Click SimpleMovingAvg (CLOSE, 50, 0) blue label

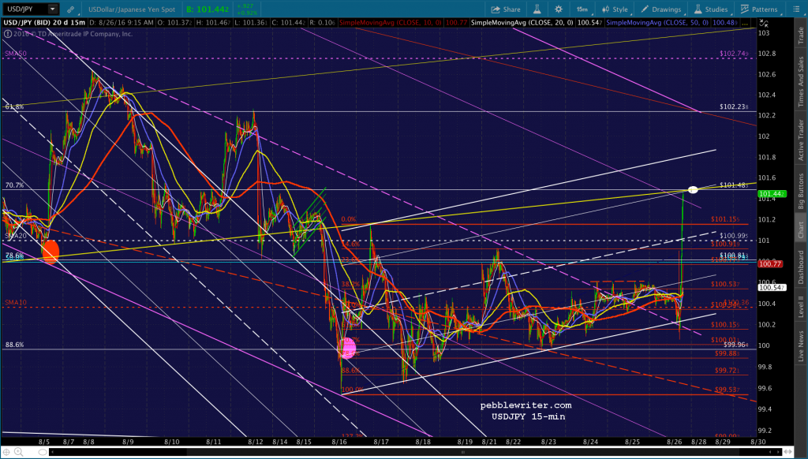pos(657,23)
